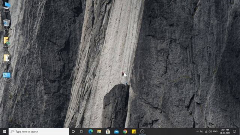Launch Microsoft Edge from the taskbar
240x135 pixels.
pyautogui.click(x=90, y=132)
